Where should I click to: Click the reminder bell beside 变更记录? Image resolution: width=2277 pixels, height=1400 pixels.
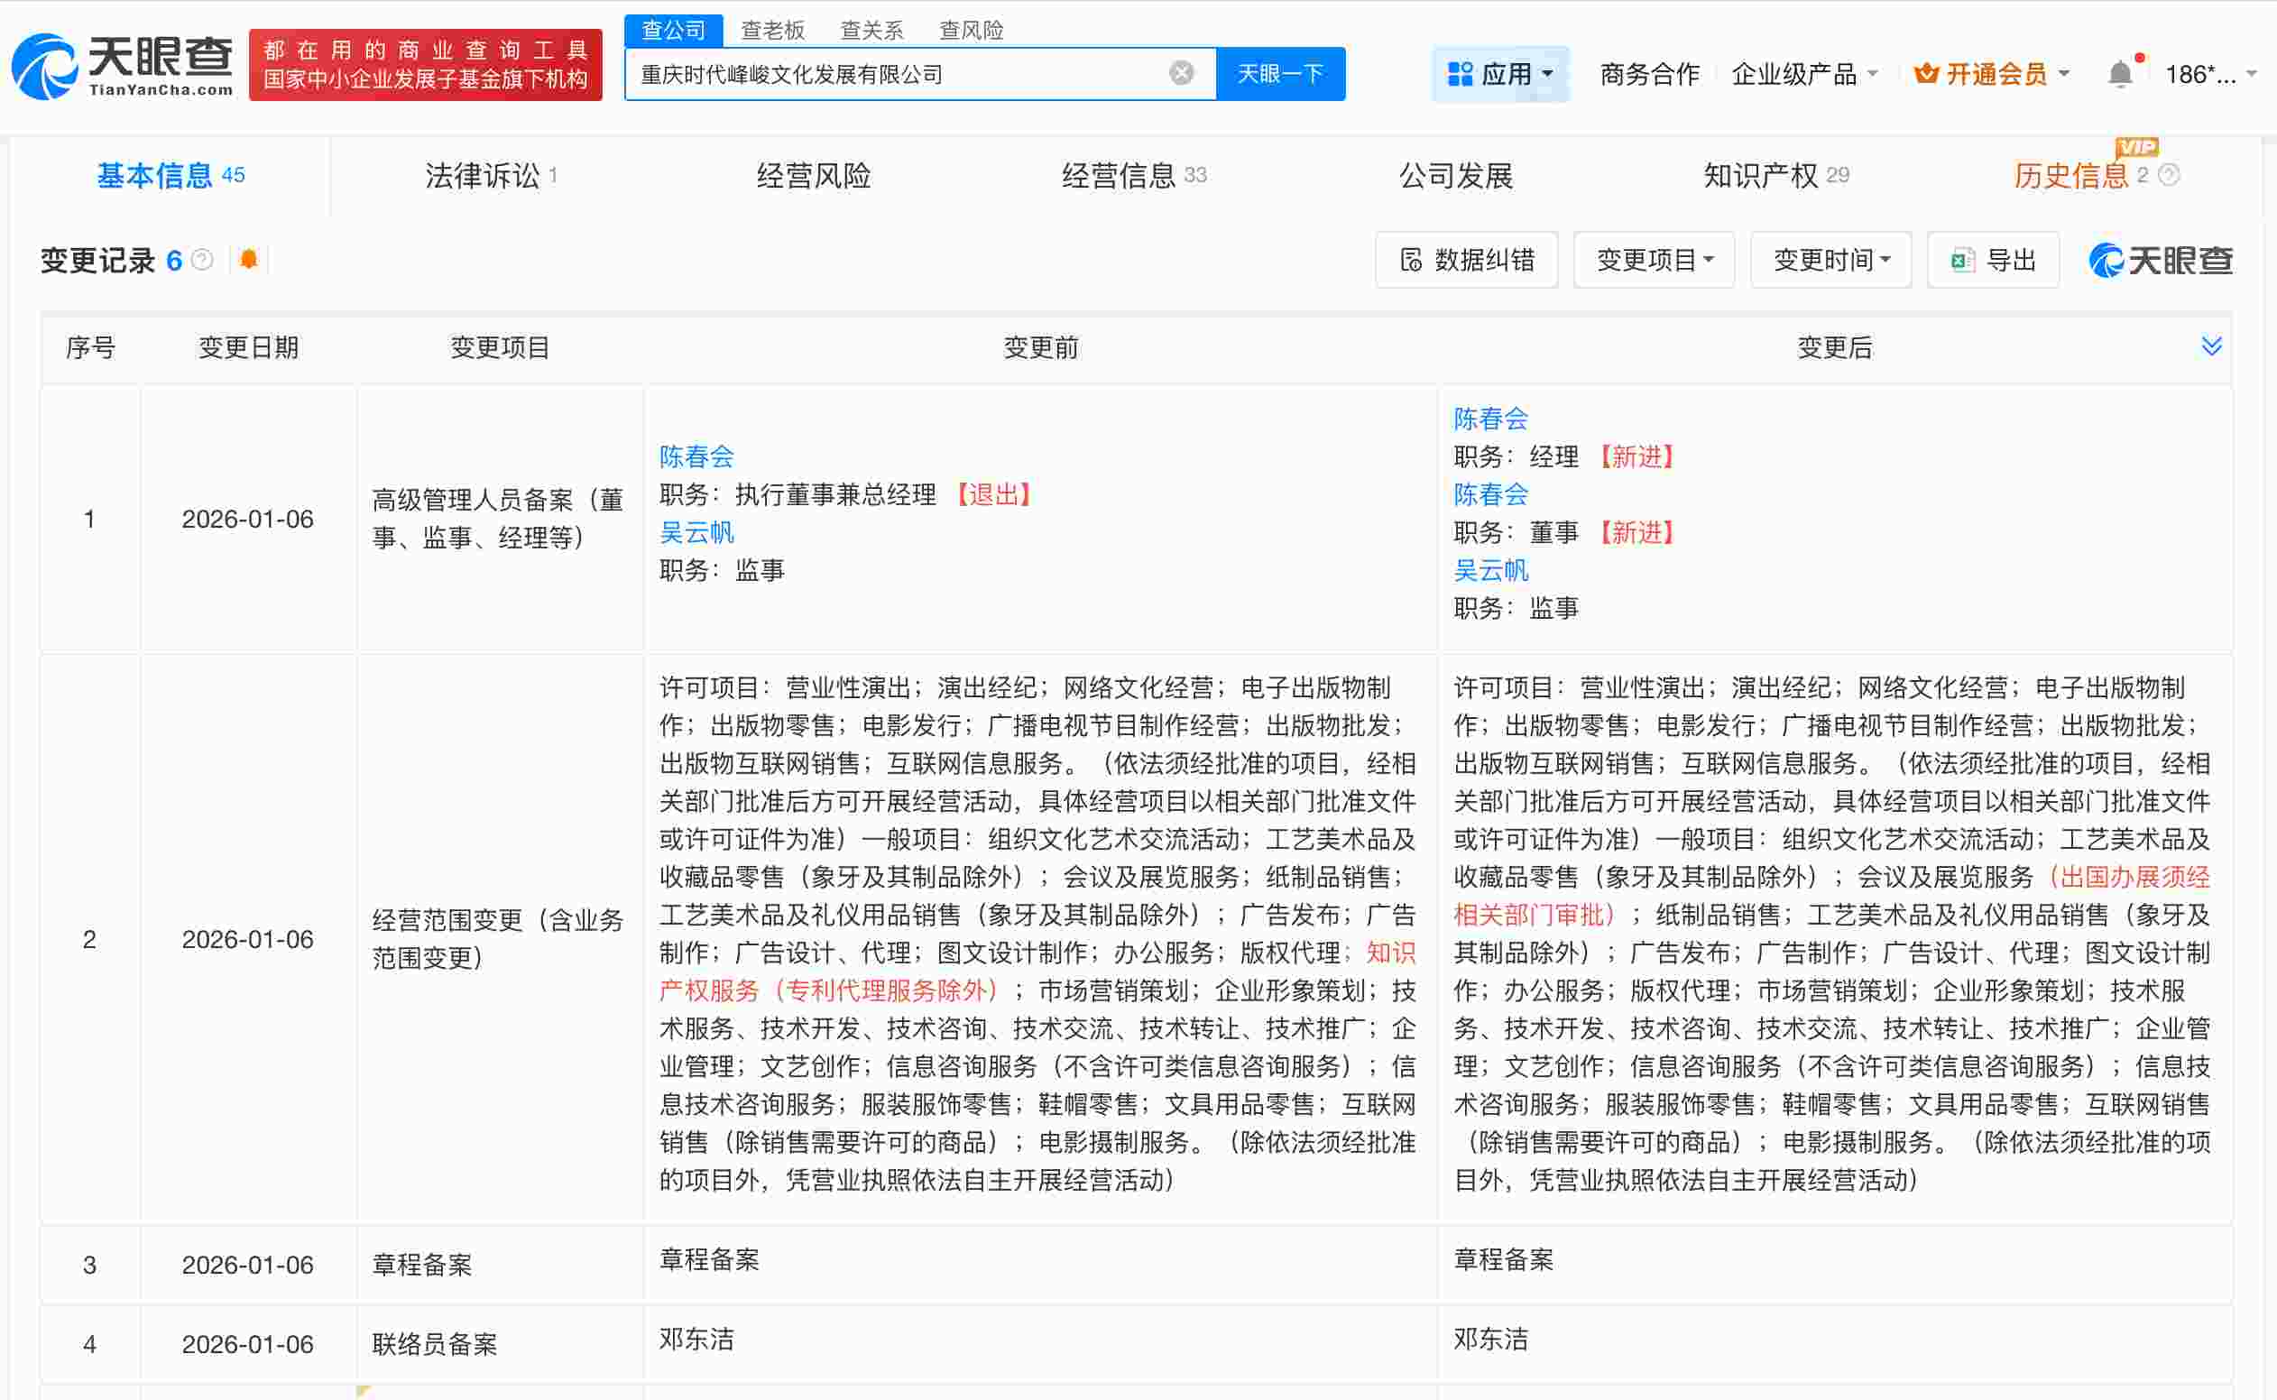pos(247,260)
